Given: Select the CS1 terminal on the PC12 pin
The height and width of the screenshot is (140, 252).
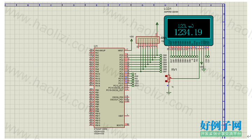Looking at the screenshot, I should tap(133, 84).
